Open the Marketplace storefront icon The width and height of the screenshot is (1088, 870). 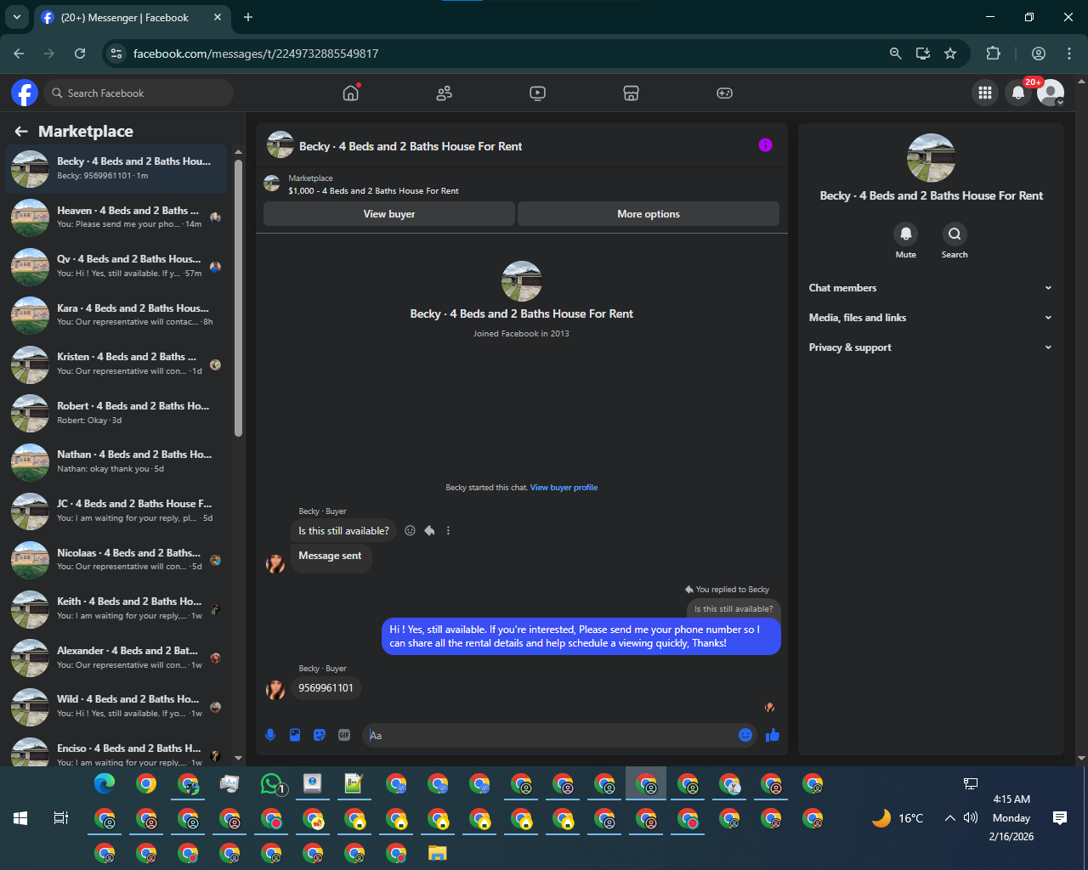[631, 93]
